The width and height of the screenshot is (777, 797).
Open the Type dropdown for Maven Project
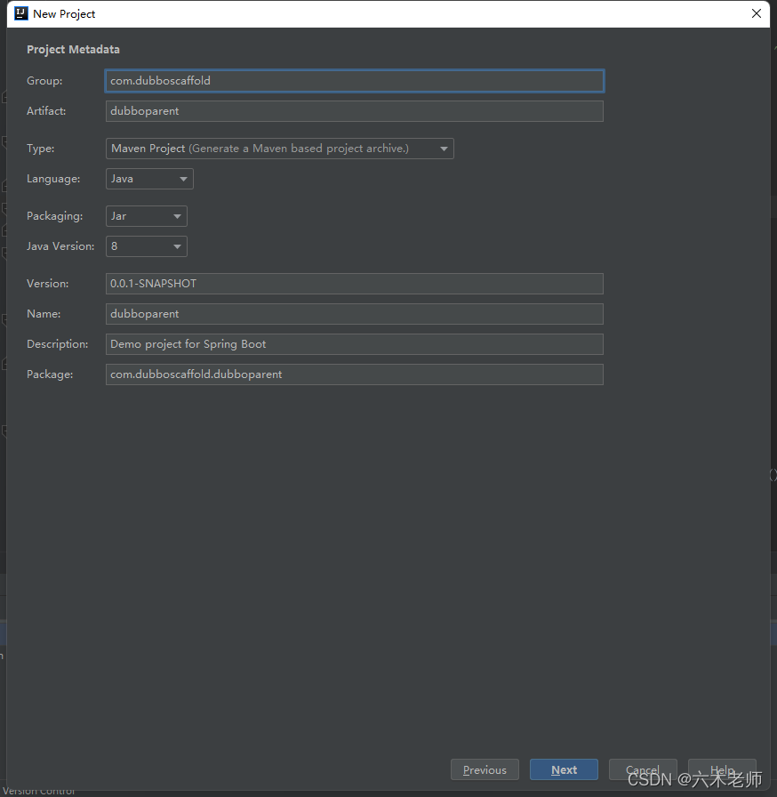coord(280,149)
